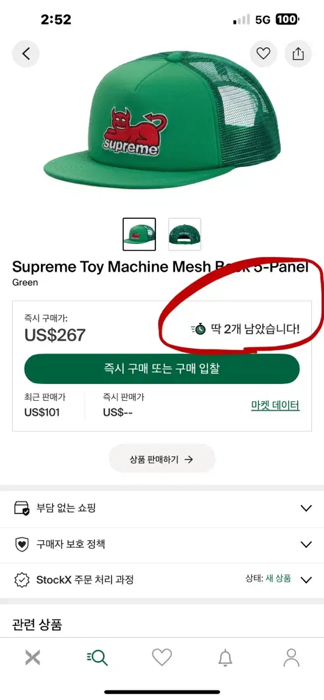Tap the shield heart buyer protection icon
Screen dimensions: 324x700
pyautogui.click(x=22, y=544)
